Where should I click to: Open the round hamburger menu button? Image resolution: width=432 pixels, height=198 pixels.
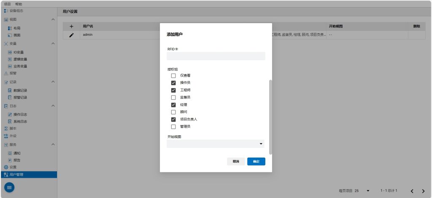coord(9,187)
